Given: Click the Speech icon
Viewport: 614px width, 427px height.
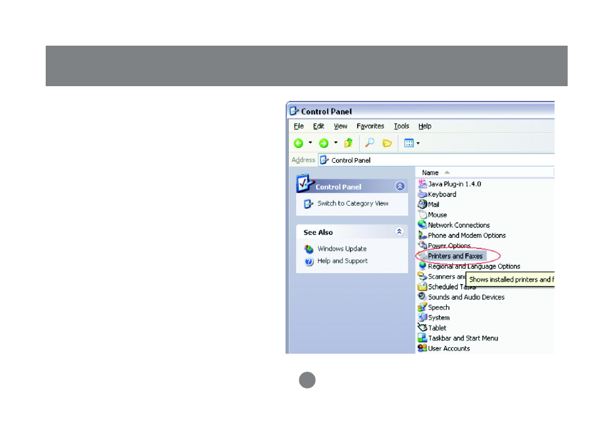Looking at the screenshot, I should [x=422, y=307].
